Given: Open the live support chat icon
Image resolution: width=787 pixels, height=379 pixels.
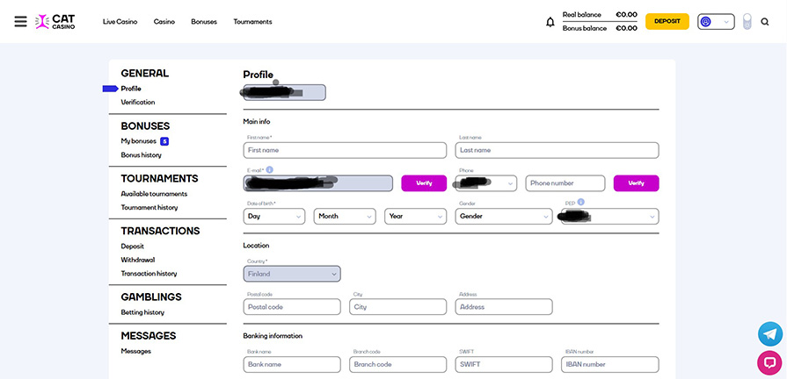Looking at the screenshot, I should point(769,361).
